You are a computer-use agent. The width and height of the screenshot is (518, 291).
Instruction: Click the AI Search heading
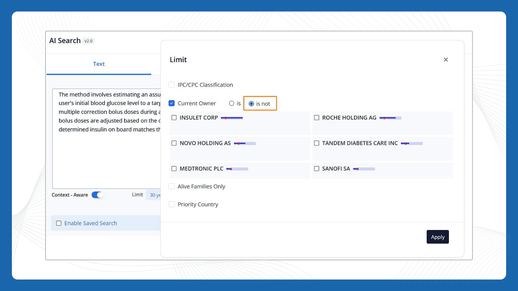point(65,41)
